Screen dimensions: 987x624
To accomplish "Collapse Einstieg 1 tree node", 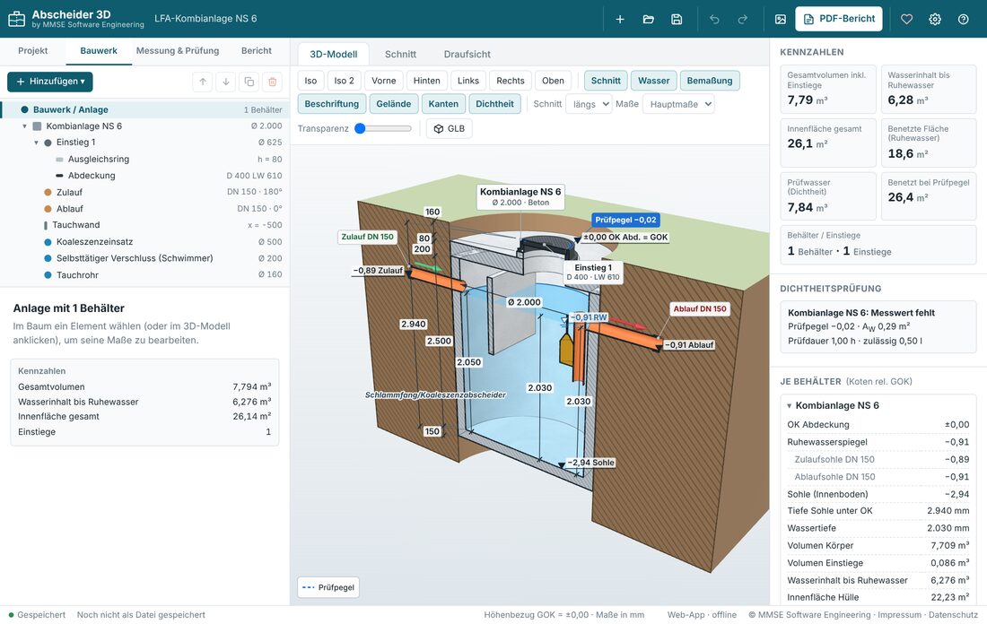I will click(37, 143).
